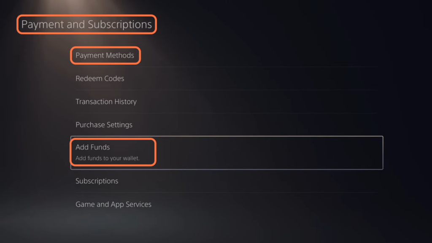Top up wallet with Add Funds
The width and height of the screenshot is (432, 243).
pyautogui.click(x=227, y=153)
